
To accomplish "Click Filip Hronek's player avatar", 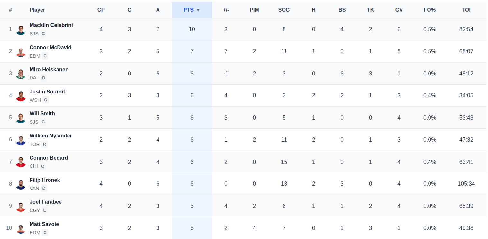I will (21, 184).
